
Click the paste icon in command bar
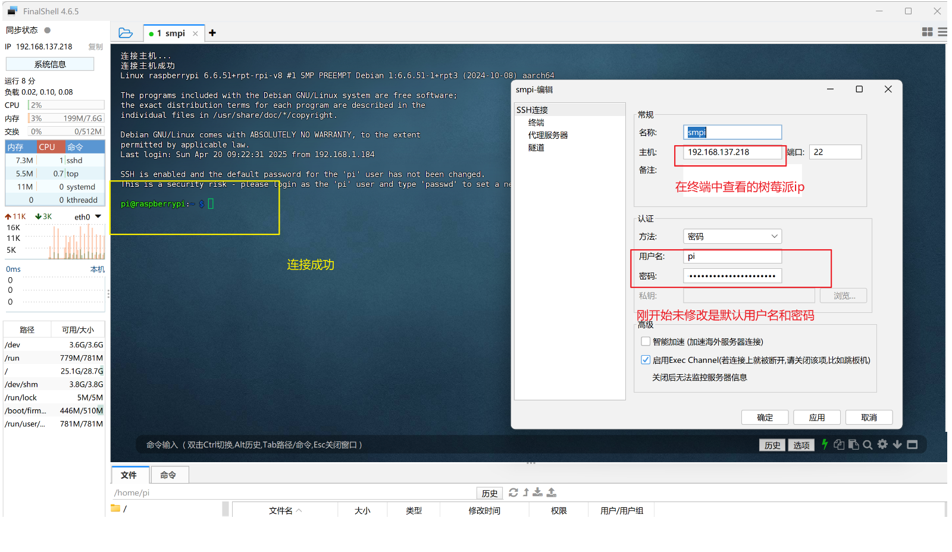(x=853, y=444)
